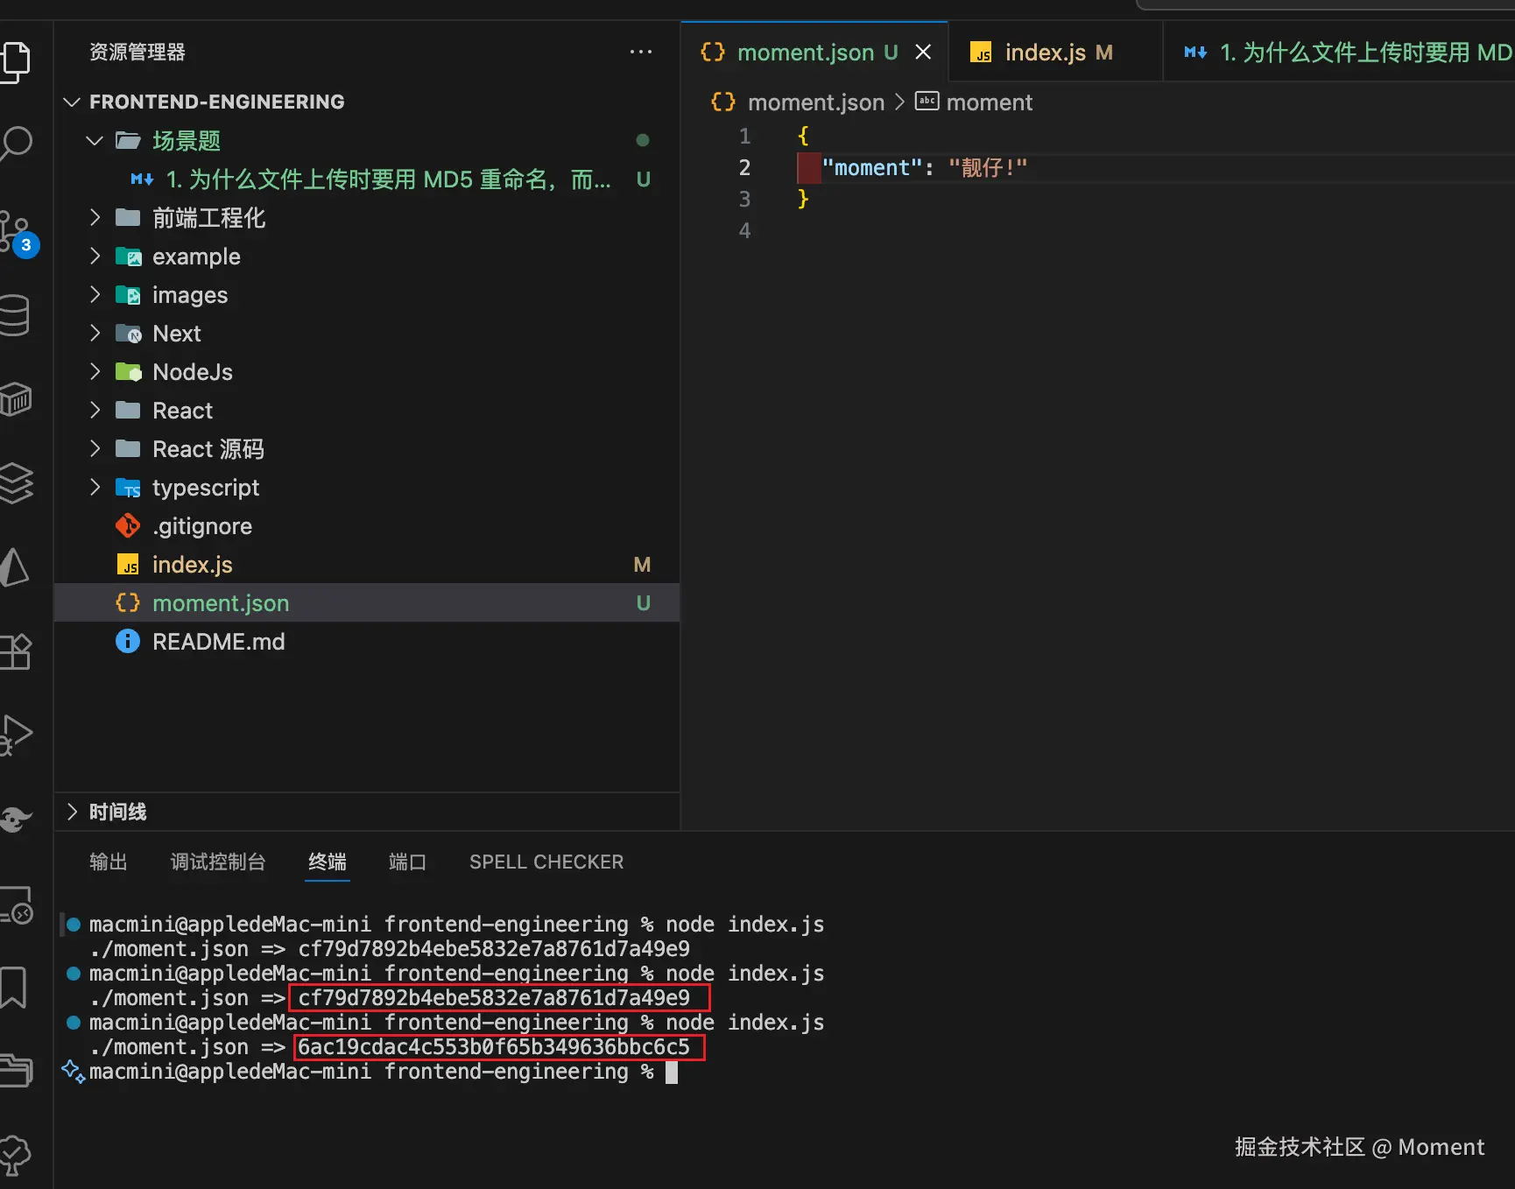Select the 终端 terminal panel tab
1515x1189 pixels.
pyautogui.click(x=328, y=862)
